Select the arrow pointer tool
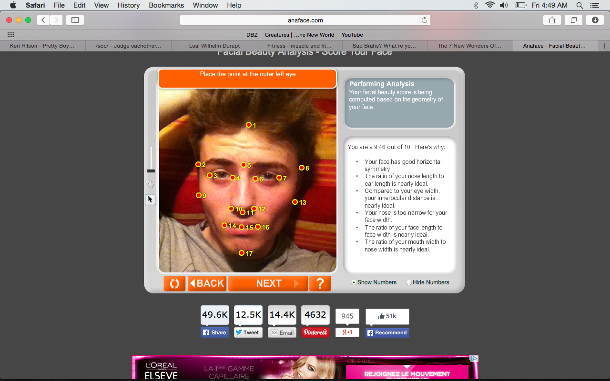 [x=151, y=199]
